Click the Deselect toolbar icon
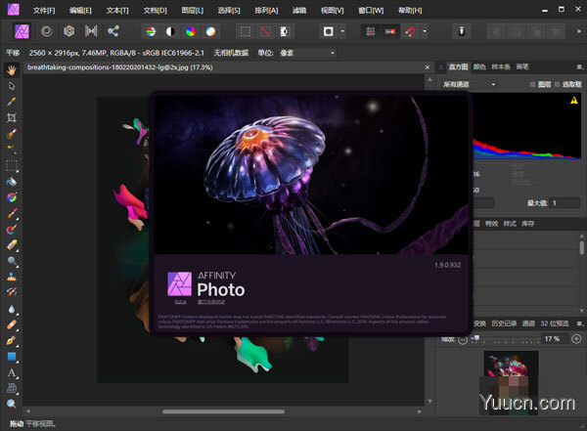 pos(265,32)
